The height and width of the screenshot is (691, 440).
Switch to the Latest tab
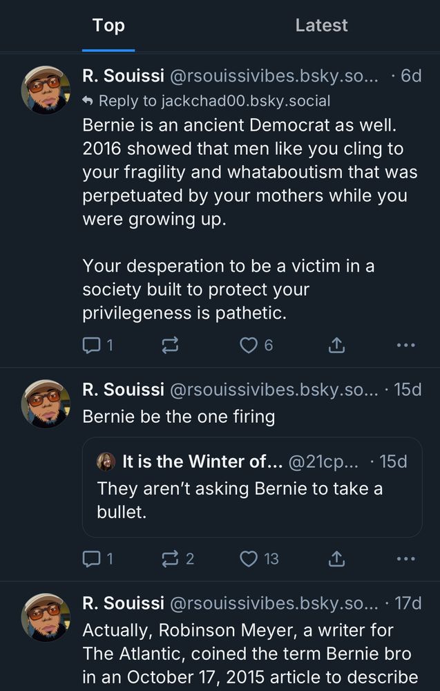click(321, 26)
